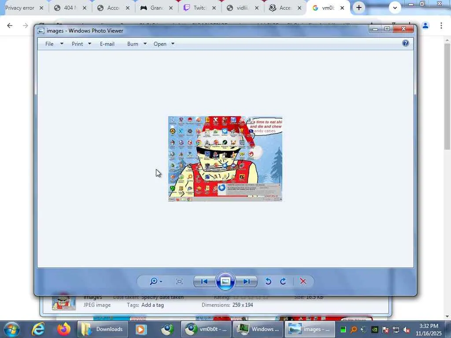
Task: Expand the Open dropdown arrow
Action: pyautogui.click(x=173, y=44)
